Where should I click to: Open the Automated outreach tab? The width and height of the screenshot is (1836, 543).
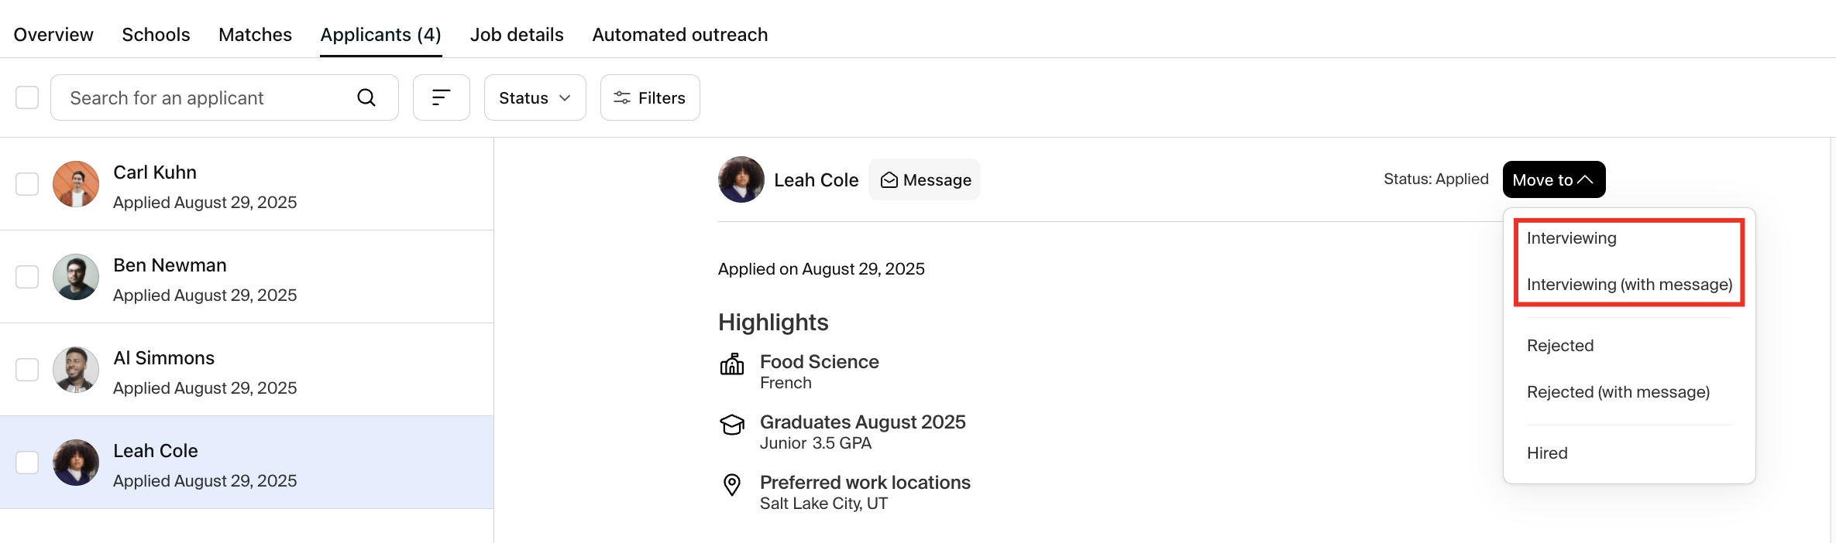[680, 35]
